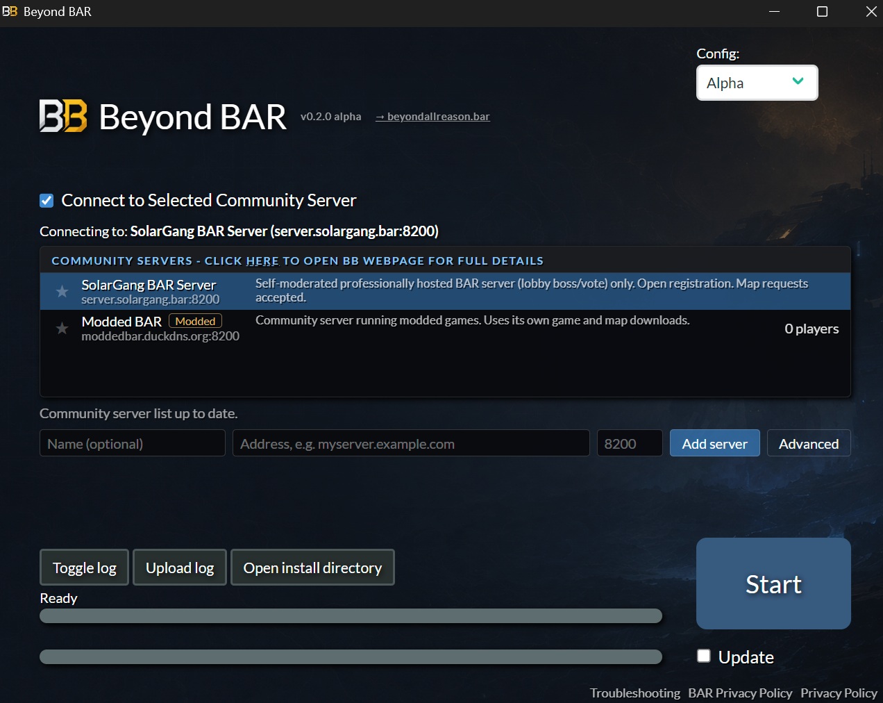
Task: Enable the Update checkbox
Action: tap(704, 656)
